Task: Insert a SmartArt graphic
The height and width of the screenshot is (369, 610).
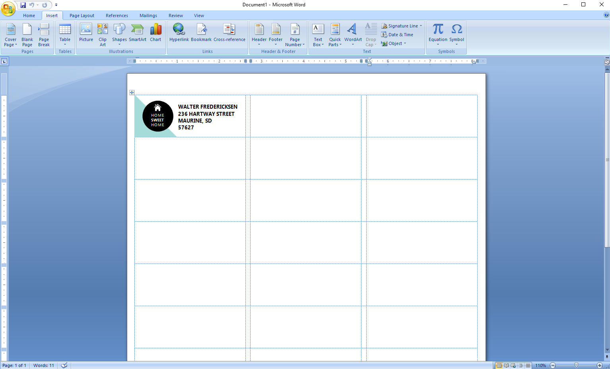Action: [137, 34]
